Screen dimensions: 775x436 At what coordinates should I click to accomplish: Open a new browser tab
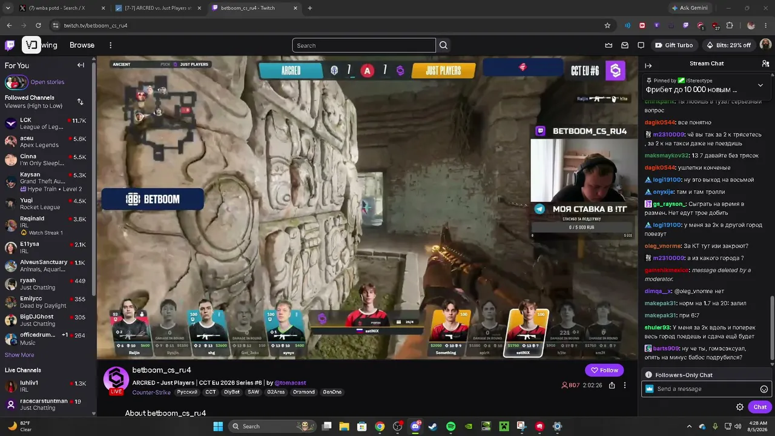click(x=310, y=8)
